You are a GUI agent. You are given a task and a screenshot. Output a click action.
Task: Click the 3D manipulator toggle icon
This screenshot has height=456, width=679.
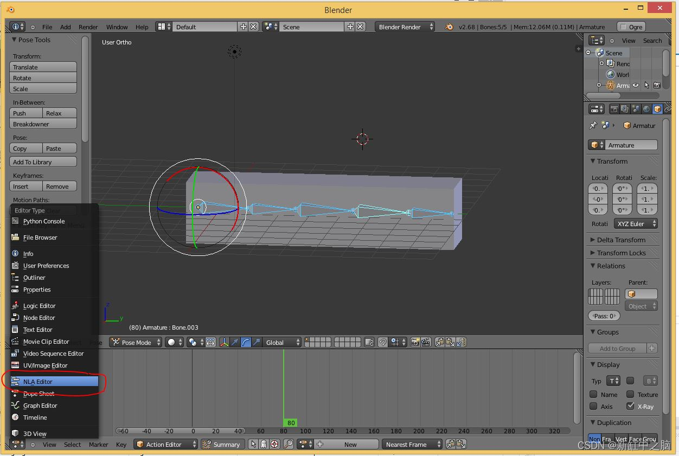225,342
